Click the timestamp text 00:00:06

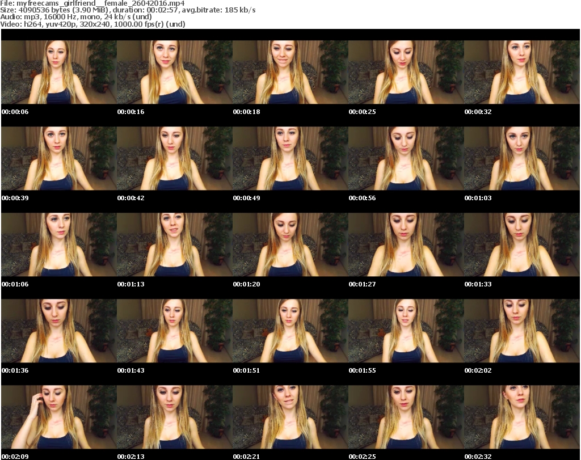coord(15,112)
